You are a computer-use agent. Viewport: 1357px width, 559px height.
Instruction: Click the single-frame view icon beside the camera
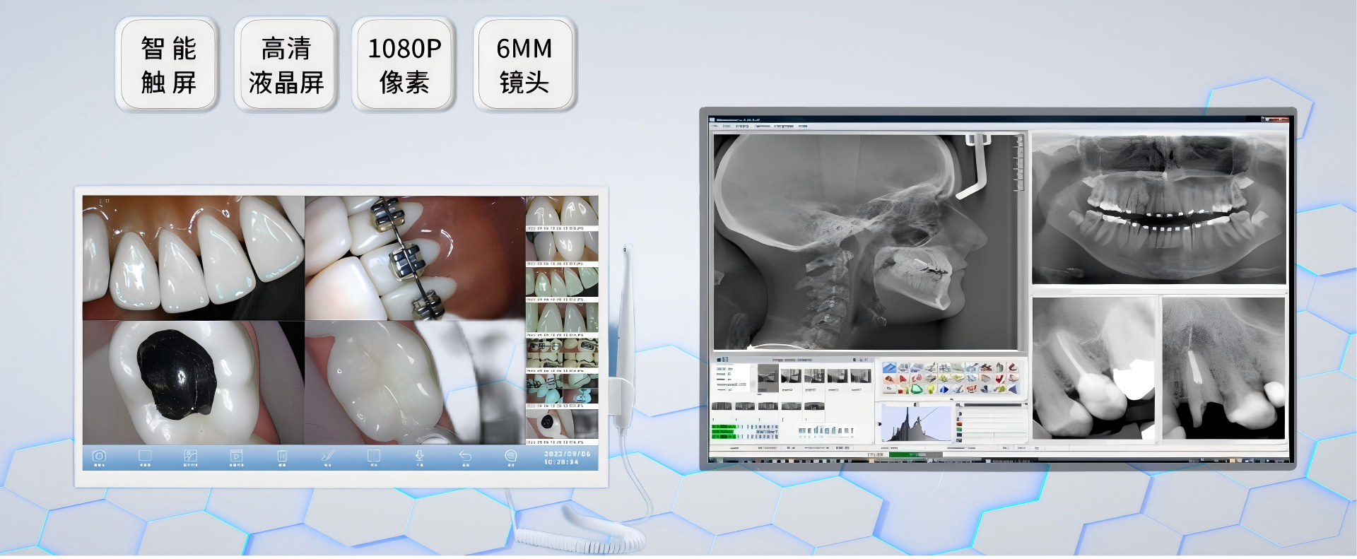point(145,457)
